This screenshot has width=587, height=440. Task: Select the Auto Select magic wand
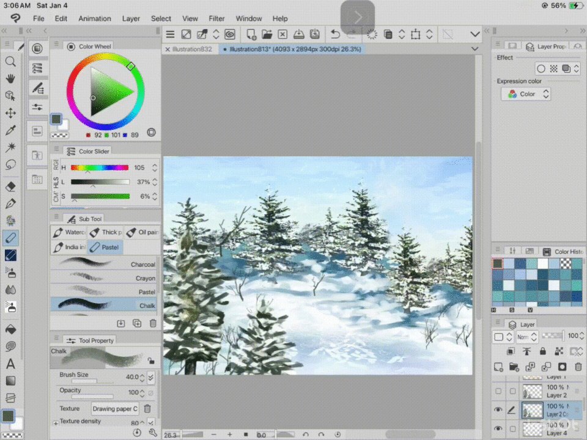tap(10, 147)
